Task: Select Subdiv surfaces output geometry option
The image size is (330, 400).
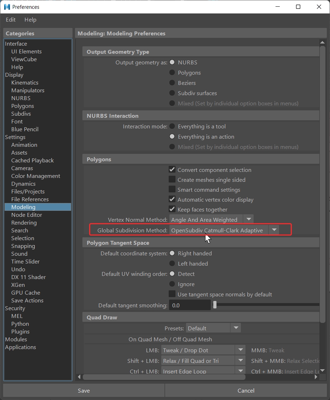Action: point(172,93)
